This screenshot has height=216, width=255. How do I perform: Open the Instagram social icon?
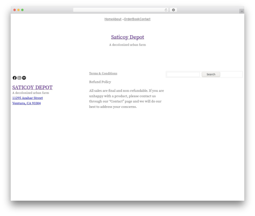coord(19,78)
